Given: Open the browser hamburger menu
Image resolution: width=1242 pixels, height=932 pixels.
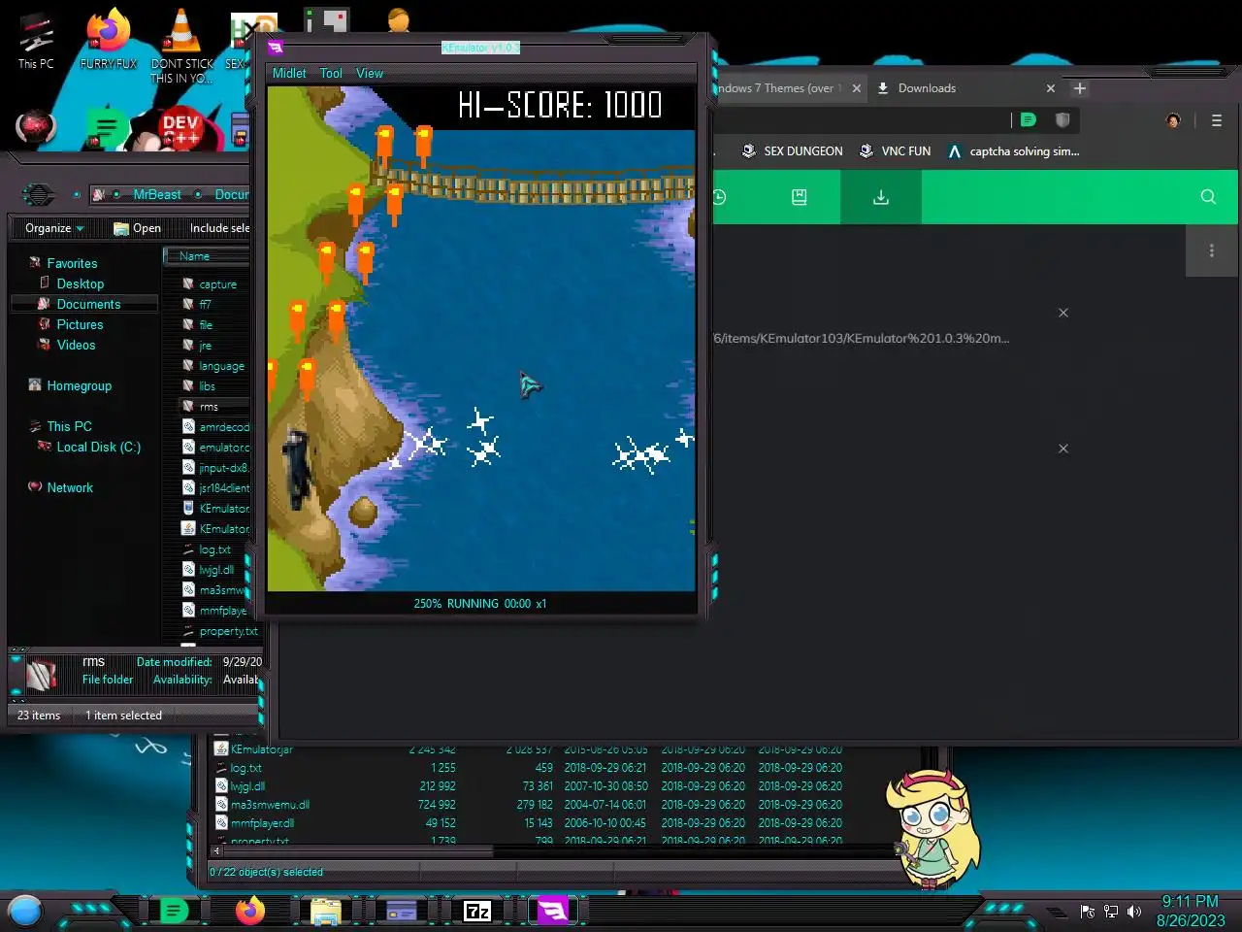Looking at the screenshot, I should coord(1217,120).
